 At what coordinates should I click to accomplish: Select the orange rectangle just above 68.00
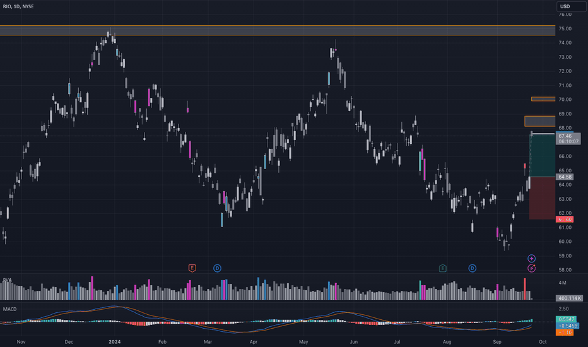point(540,121)
